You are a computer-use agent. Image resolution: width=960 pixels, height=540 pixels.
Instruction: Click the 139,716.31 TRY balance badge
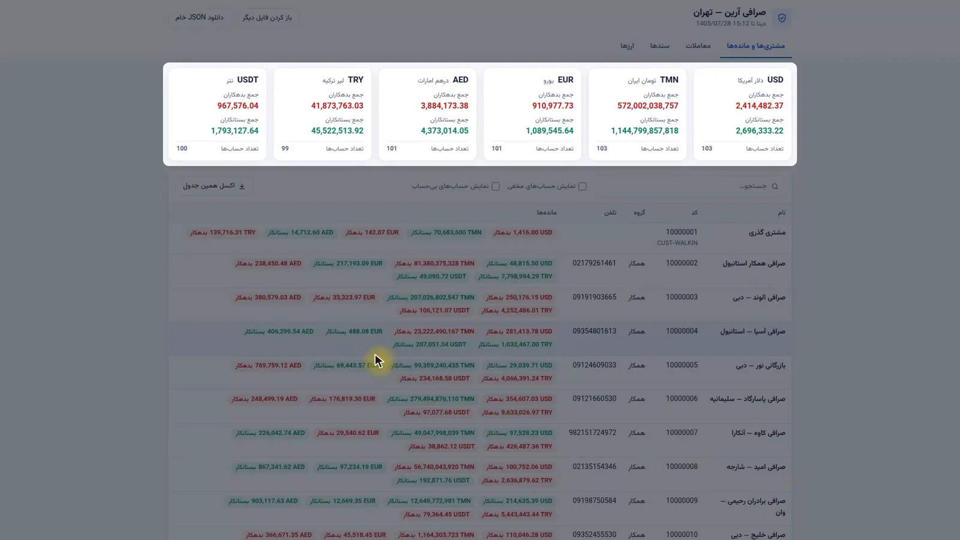pyautogui.click(x=223, y=232)
